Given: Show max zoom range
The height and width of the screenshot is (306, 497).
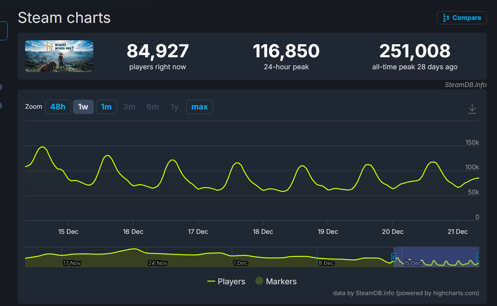Looking at the screenshot, I should (x=200, y=107).
